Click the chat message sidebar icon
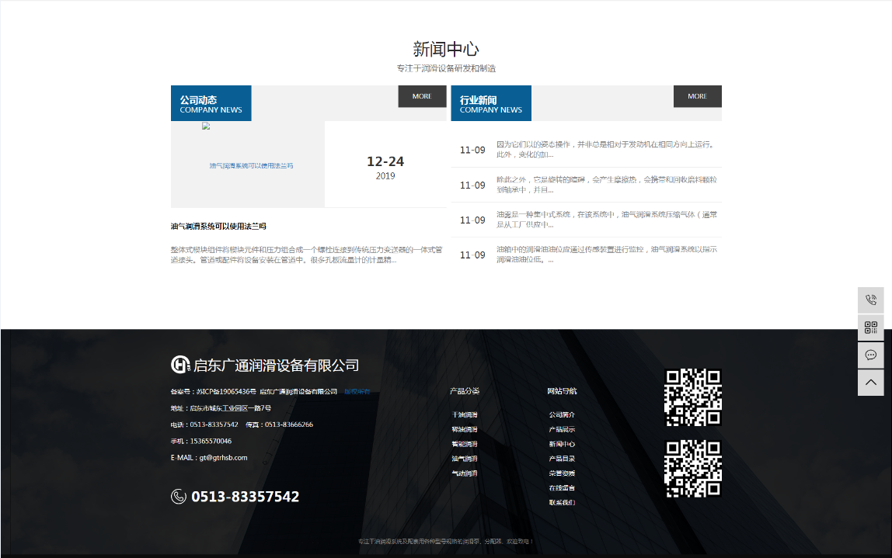 (x=870, y=355)
